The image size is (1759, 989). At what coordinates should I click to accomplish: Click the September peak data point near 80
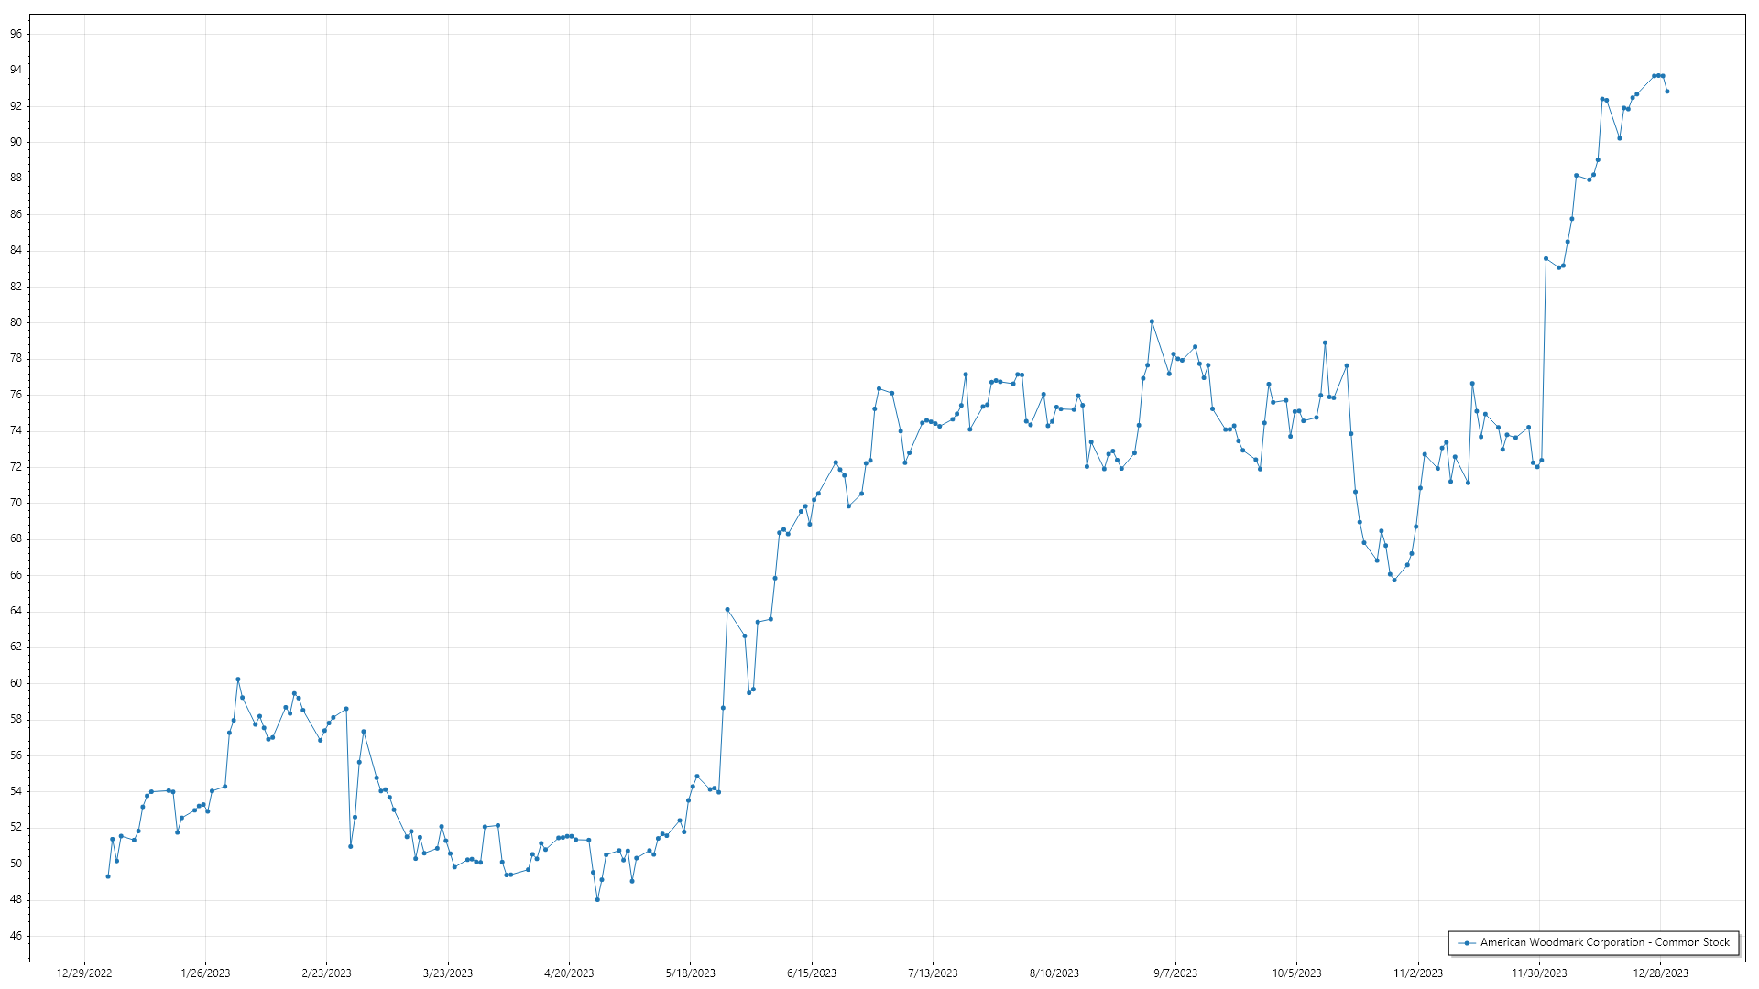coord(1152,321)
